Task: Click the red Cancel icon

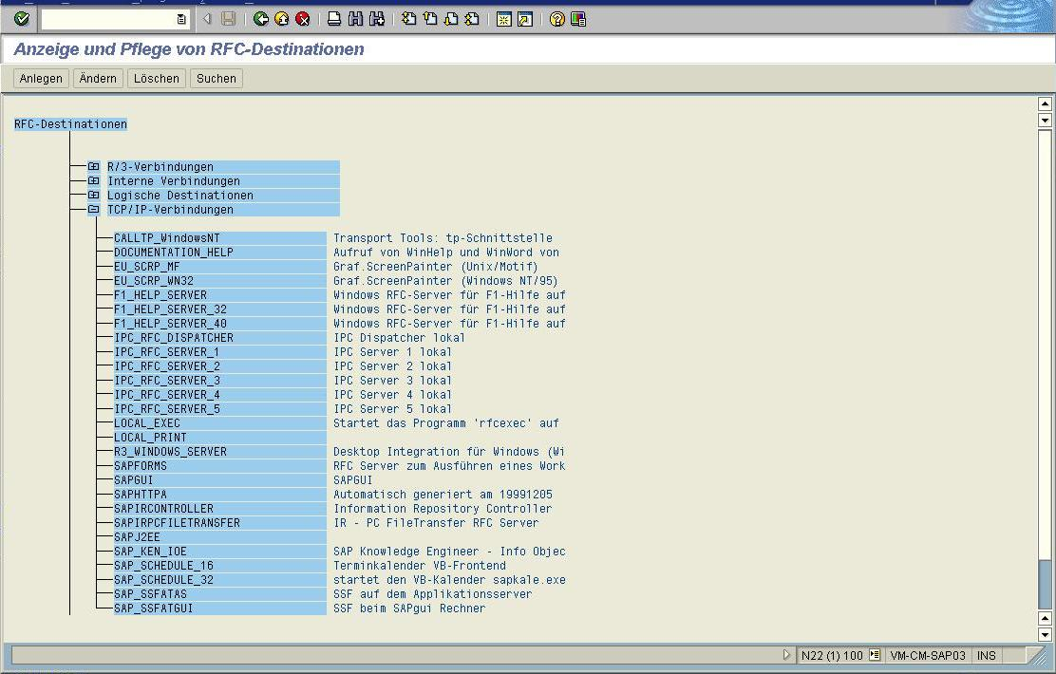Action: point(303,19)
